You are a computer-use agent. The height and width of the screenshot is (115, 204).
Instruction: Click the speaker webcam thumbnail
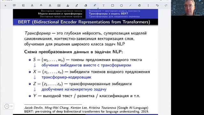tap(187, 8)
